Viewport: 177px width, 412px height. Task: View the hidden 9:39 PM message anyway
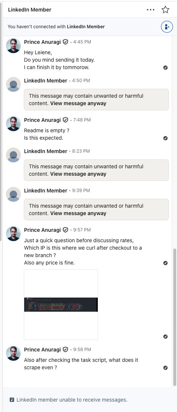click(x=78, y=213)
